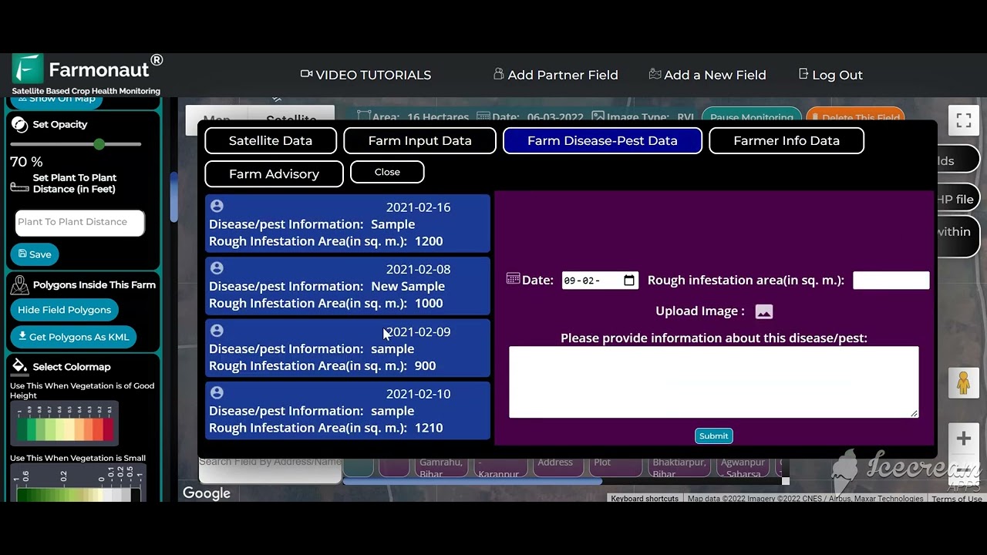Select the 2021-02-09 sample disease entry
Screen dimensions: 987x555
click(348, 348)
